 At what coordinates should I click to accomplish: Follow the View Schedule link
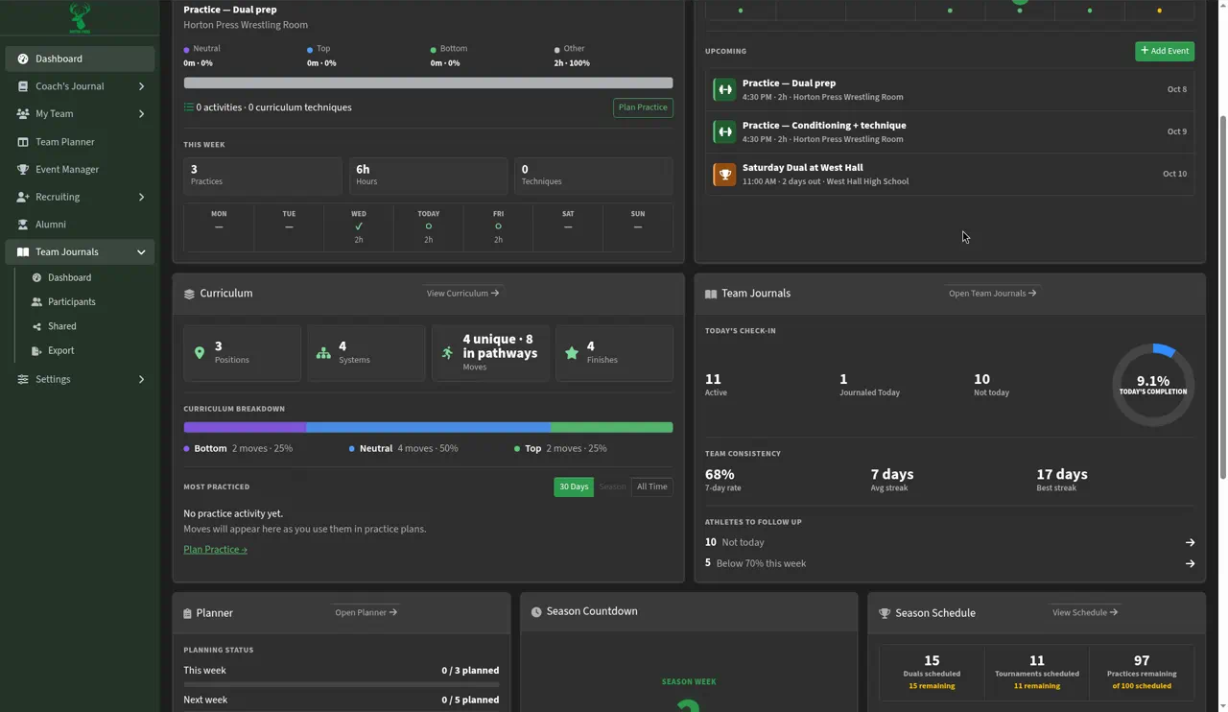[x=1085, y=613]
